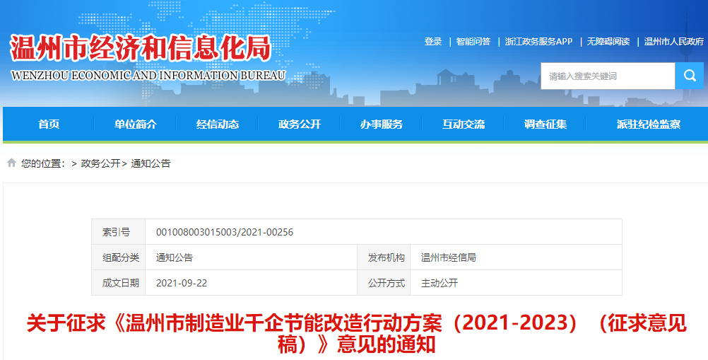Click the 登录 login link
This screenshot has width=708, height=360.
point(433,42)
